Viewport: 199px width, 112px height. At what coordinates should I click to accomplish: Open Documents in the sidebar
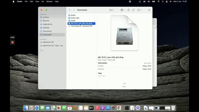[x=52, y=31]
